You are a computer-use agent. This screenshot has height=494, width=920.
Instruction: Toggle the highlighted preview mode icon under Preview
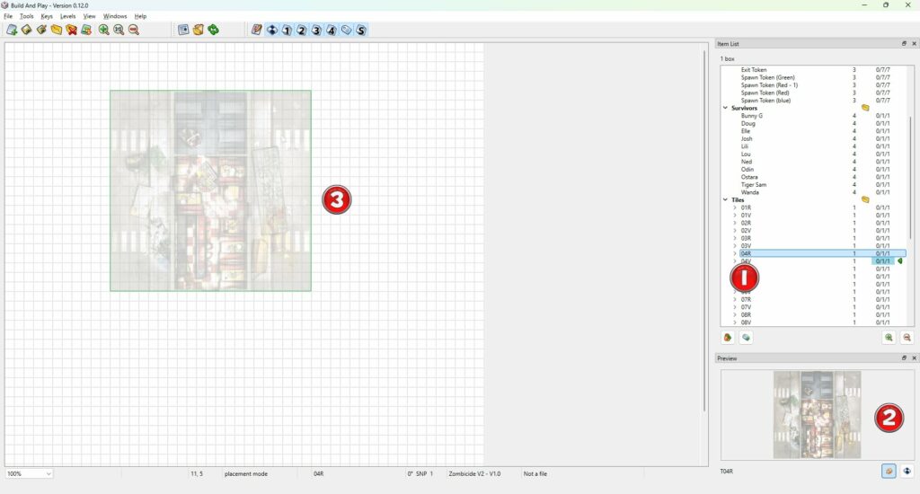coord(889,471)
